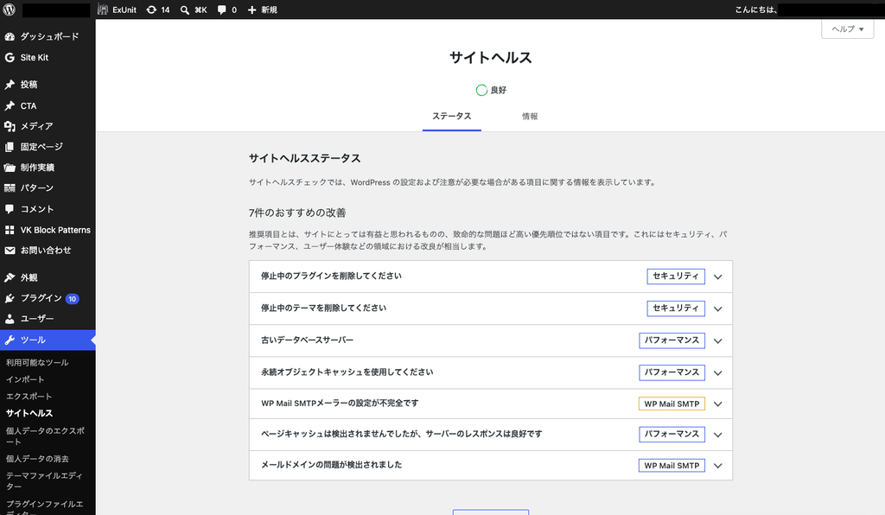Expand ページキャッシュ row chevron
This screenshot has width=885, height=515.
[718, 435]
